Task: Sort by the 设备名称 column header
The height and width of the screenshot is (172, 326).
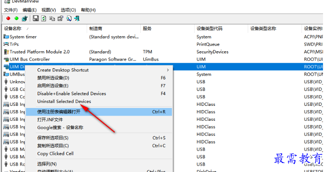Action: tap(13, 29)
